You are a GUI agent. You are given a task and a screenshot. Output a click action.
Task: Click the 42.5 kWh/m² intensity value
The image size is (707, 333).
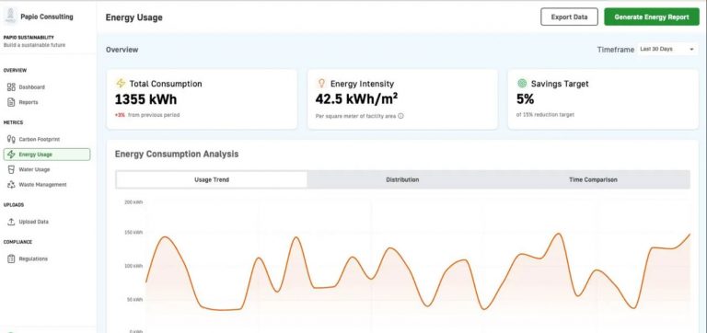click(356, 98)
